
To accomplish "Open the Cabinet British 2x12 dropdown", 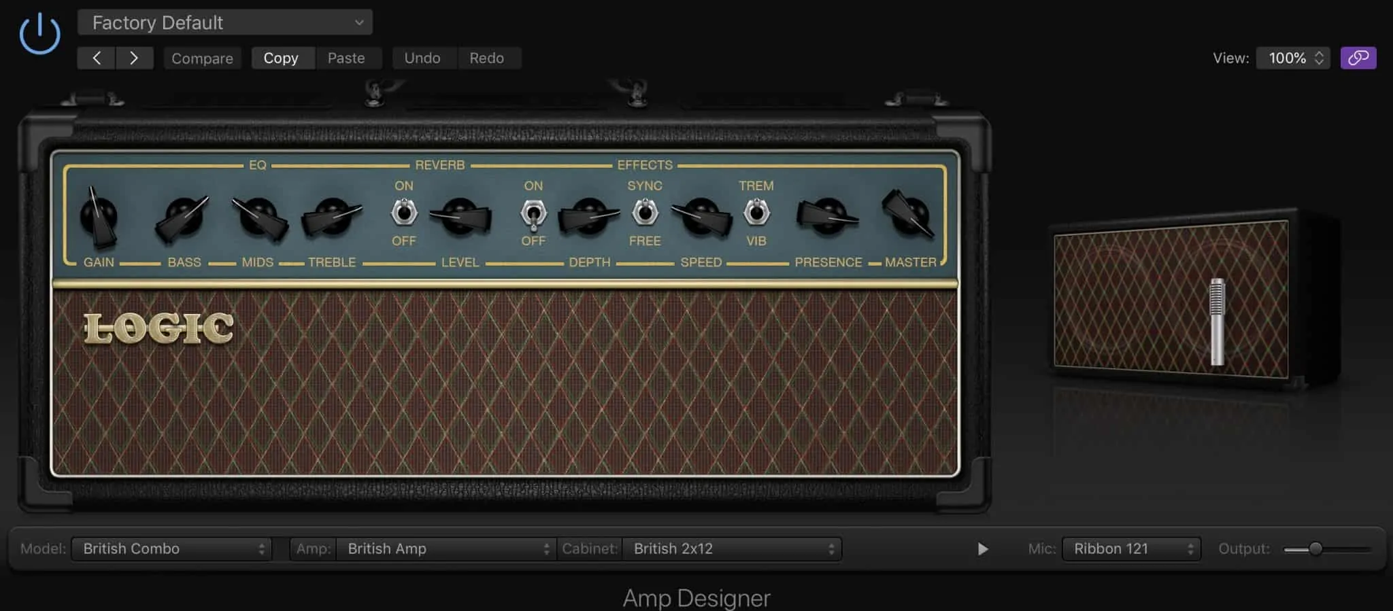I will coord(732,548).
